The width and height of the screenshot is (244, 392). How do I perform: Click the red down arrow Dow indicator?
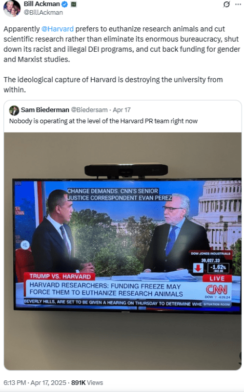(198, 268)
